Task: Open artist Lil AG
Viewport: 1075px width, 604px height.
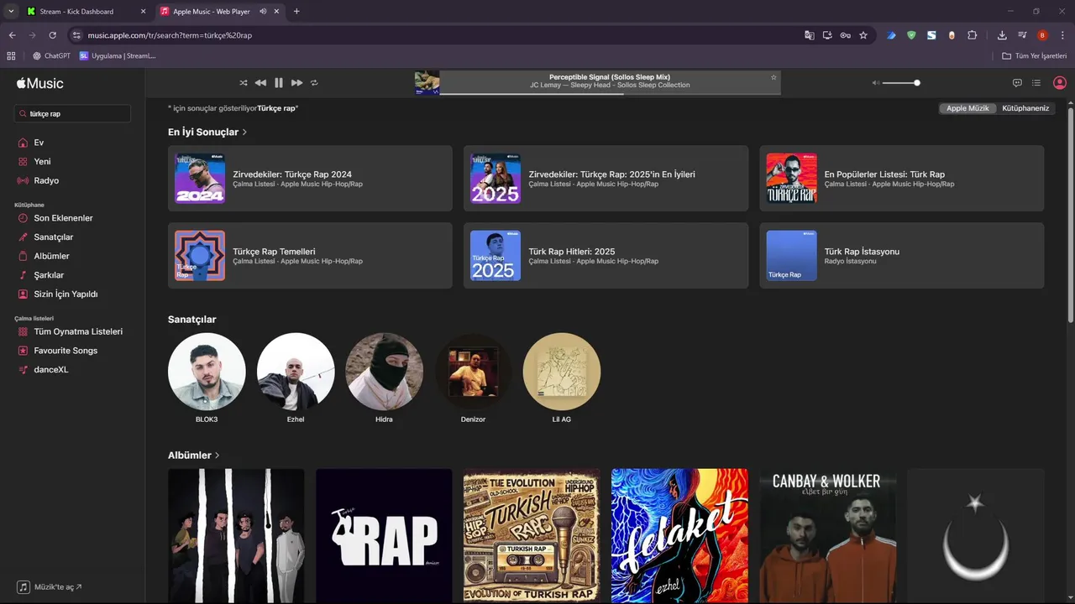Action: (562, 372)
